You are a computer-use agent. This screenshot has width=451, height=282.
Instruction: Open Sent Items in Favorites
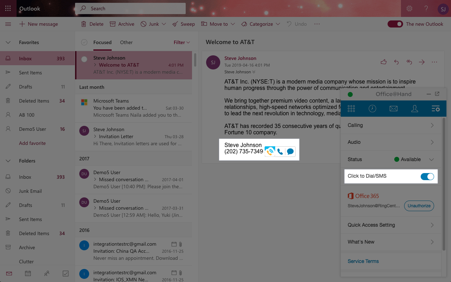tap(37, 73)
